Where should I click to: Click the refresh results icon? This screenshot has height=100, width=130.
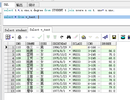(62, 37)
